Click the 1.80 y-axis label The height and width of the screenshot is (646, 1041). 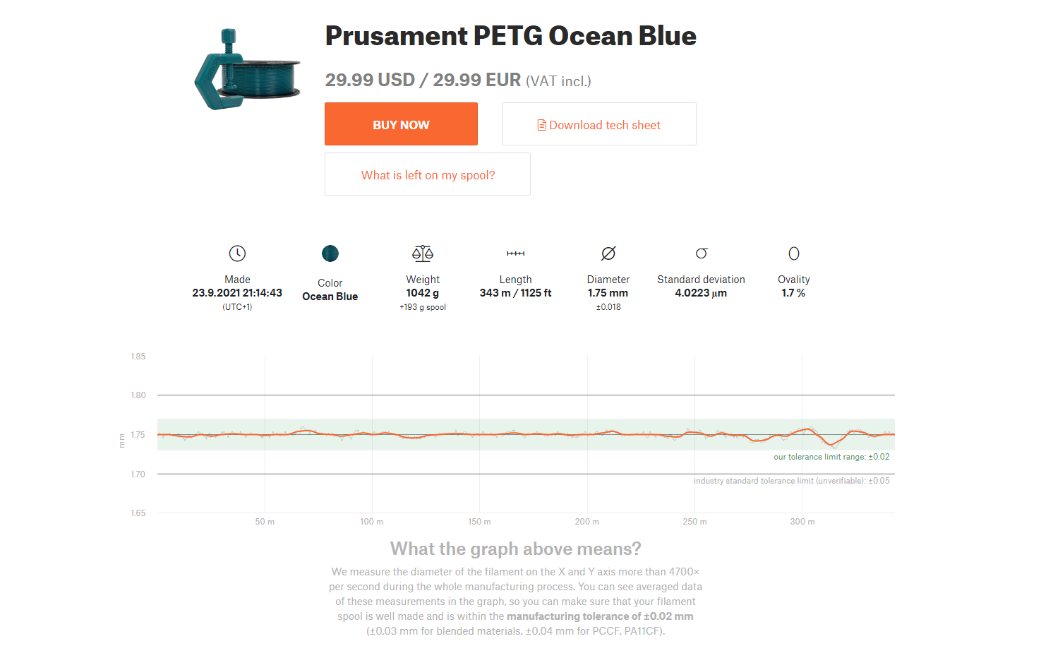pos(138,395)
